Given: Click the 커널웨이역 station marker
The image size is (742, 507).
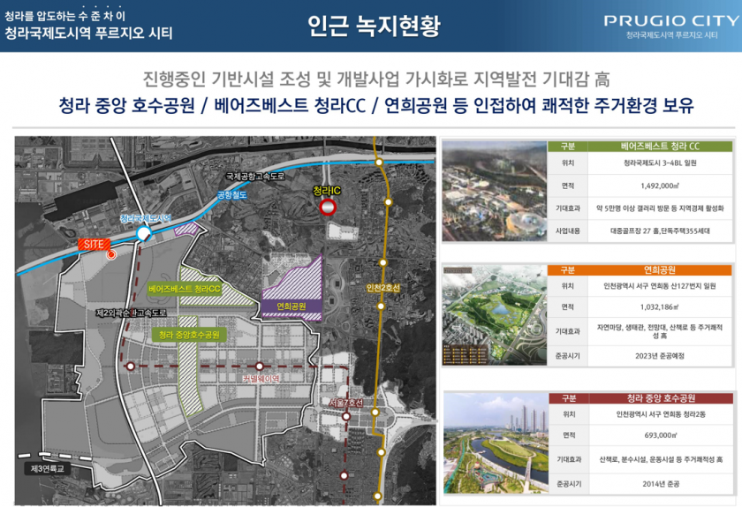Looking at the screenshot, I should [x=260, y=367].
